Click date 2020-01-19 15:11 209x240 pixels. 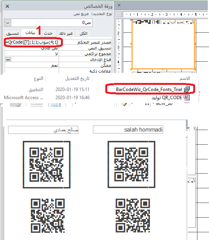[x=72, y=90]
